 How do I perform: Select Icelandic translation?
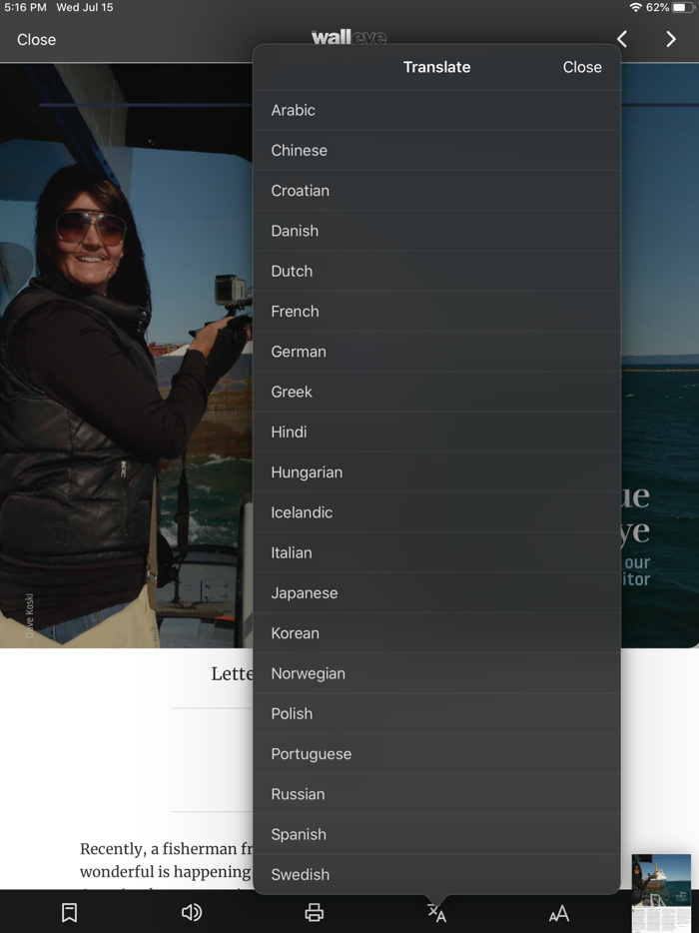pos(436,512)
